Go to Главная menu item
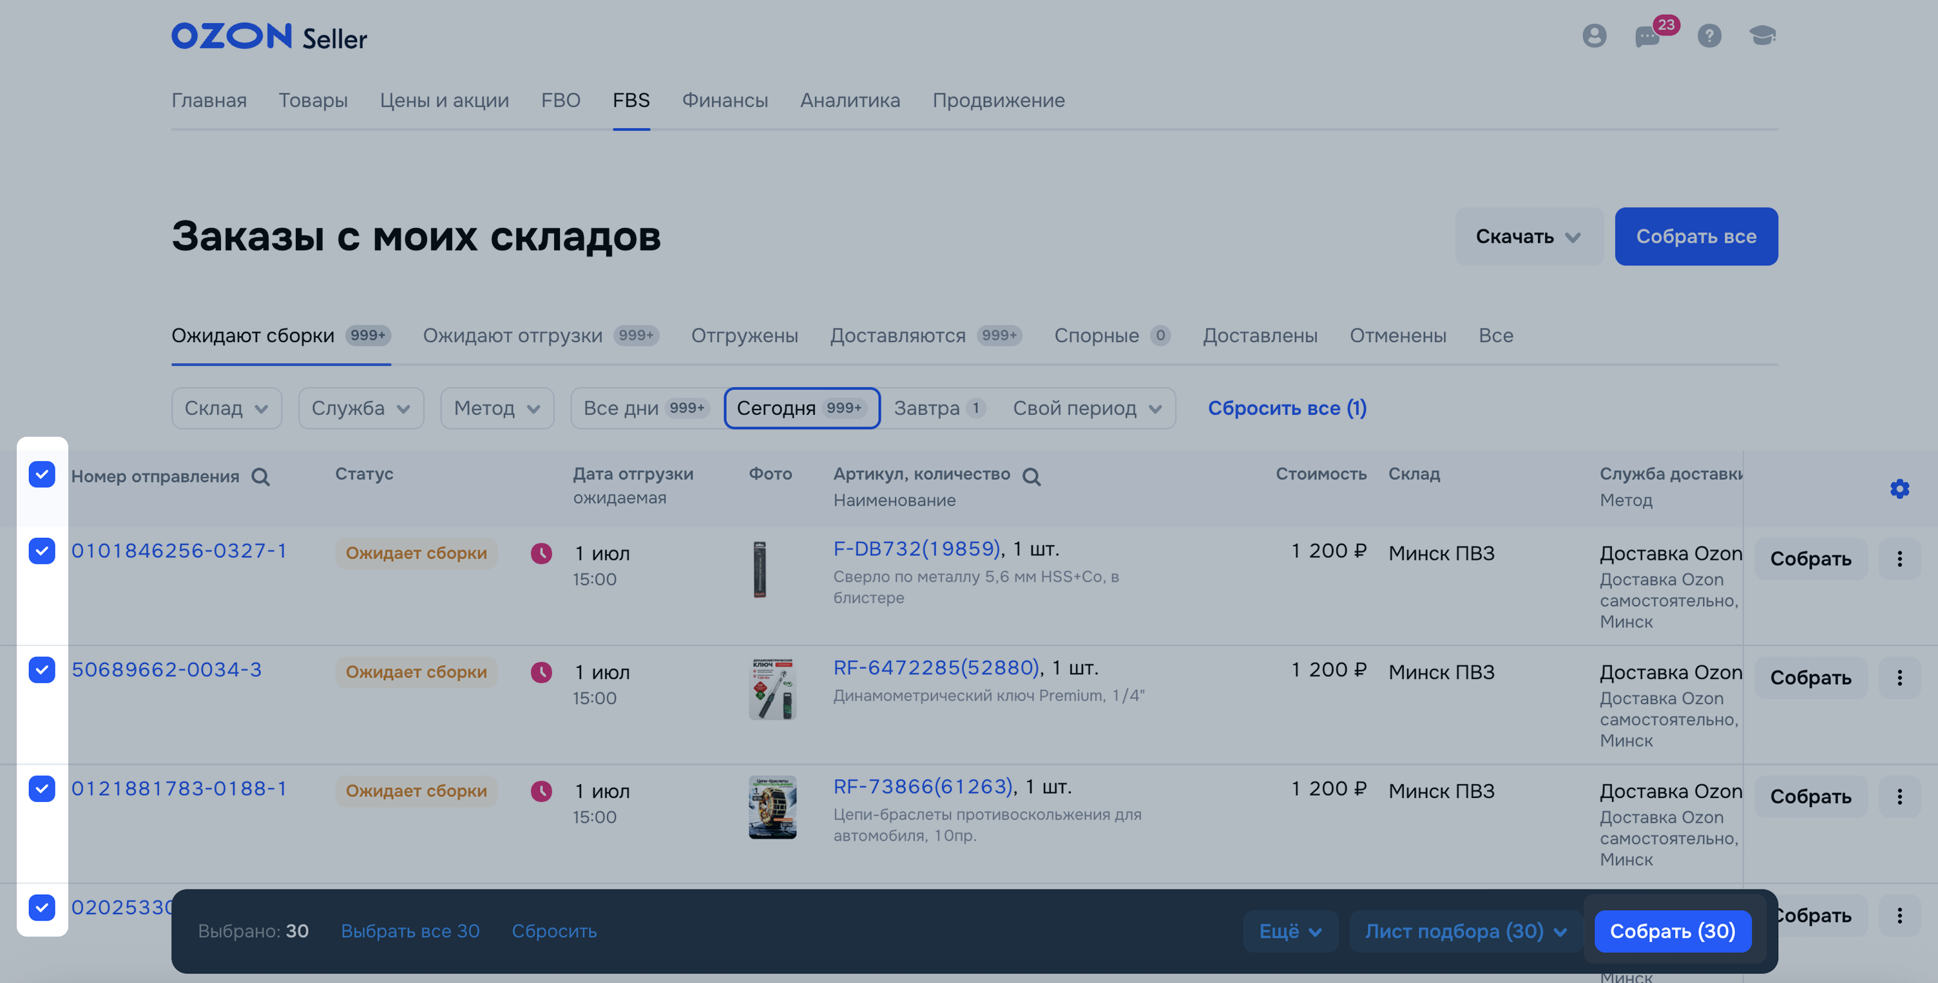The image size is (1938, 983). tap(209, 100)
